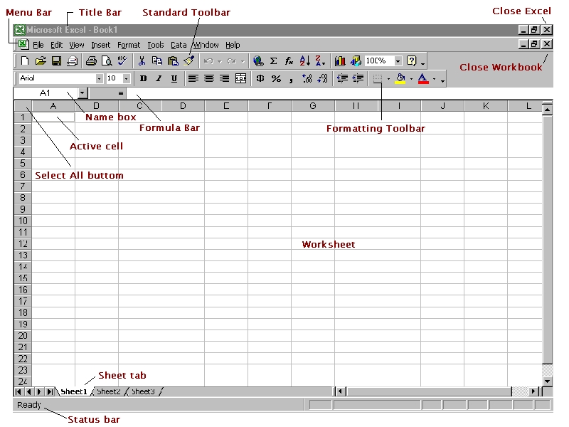Screen dimensions: 569x427
Task: Open the Borders dropdown arrow
Action: (x=388, y=79)
